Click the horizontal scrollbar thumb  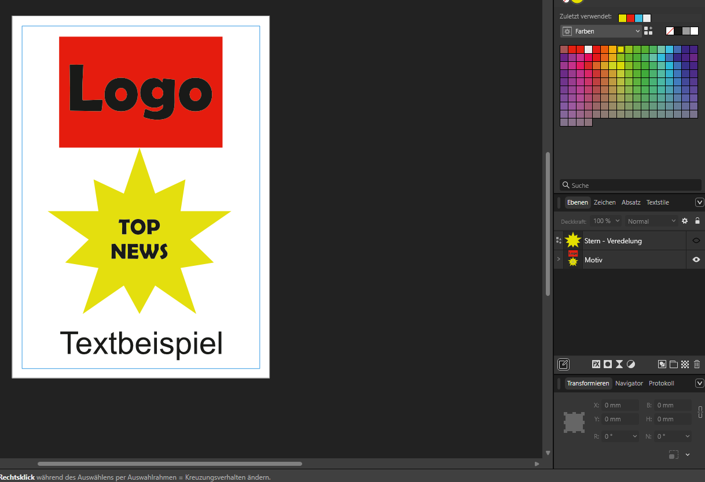[x=170, y=464]
